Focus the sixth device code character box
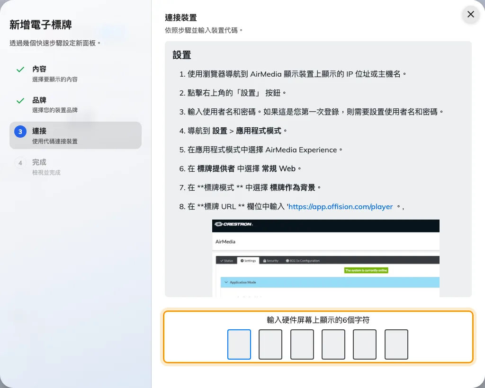This screenshot has height=388, width=485. (396, 344)
